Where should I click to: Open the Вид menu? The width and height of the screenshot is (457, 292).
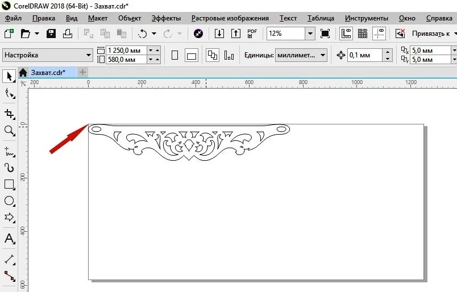tap(72, 18)
